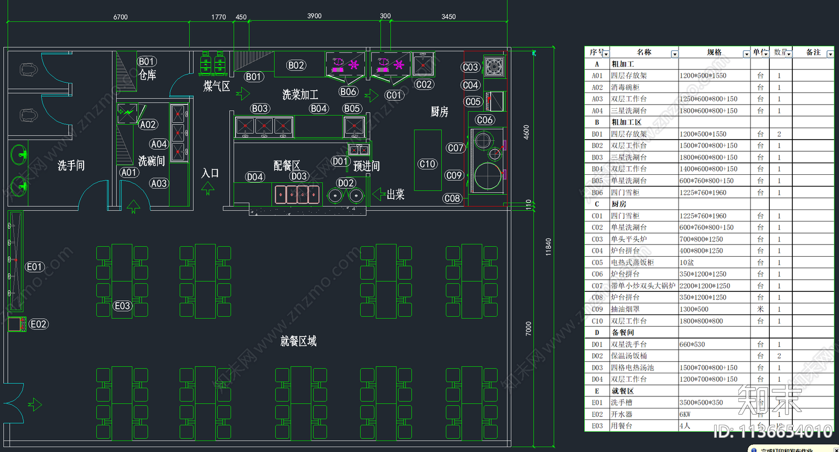Select the 660*530 spec cell
839x452 pixels.
pos(715,344)
